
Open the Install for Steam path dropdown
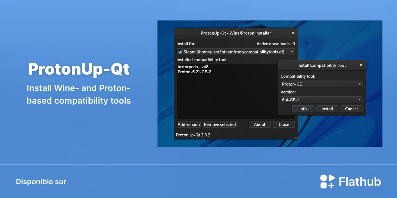tap(236, 52)
